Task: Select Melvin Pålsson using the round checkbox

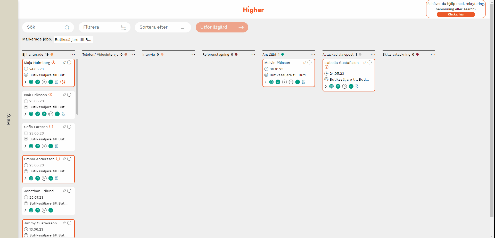Action: (x=310, y=63)
